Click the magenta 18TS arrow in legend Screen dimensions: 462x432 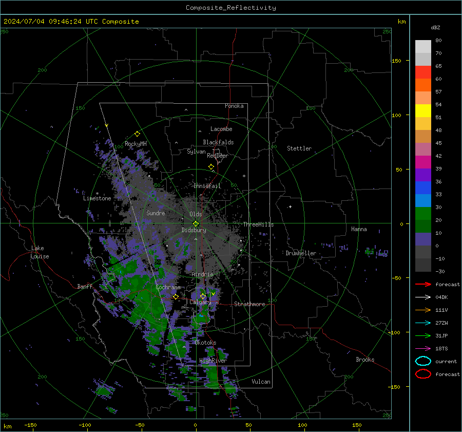click(x=423, y=349)
